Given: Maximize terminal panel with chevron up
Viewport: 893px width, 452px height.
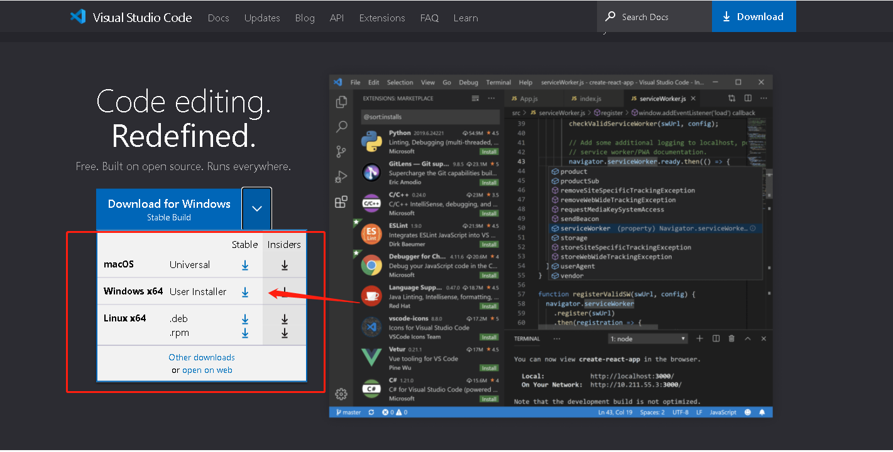Looking at the screenshot, I should coord(748,338).
